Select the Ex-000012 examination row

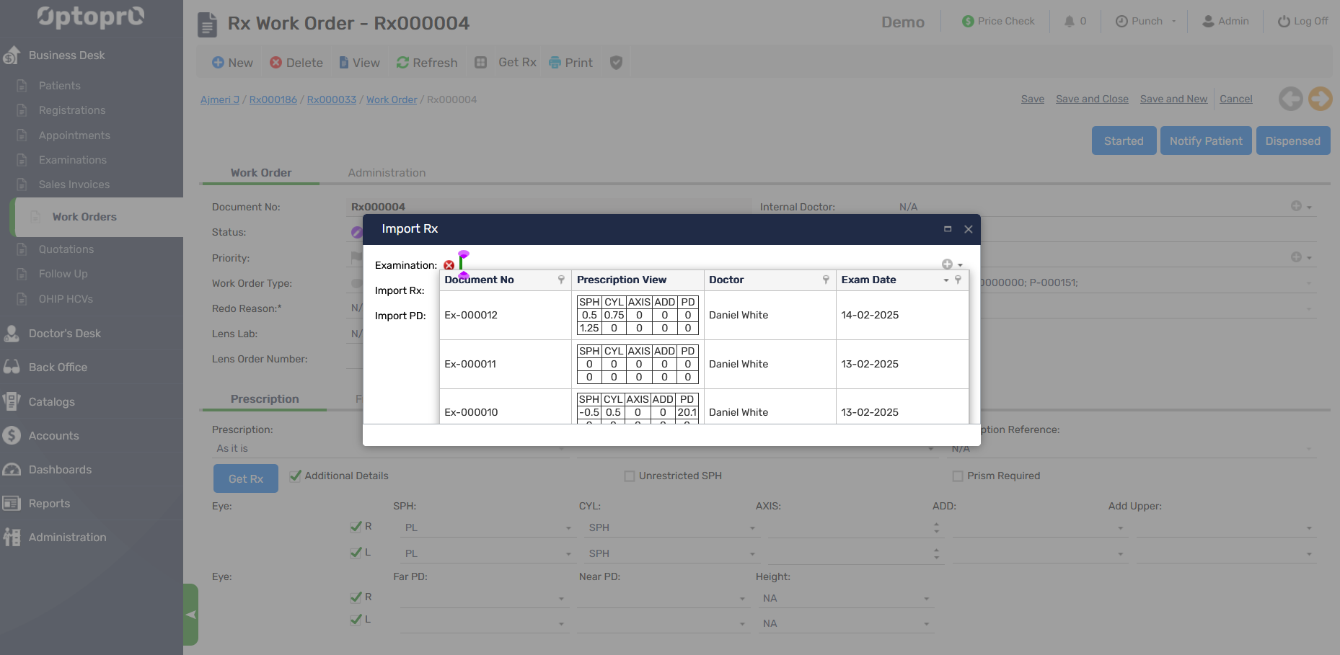point(471,315)
